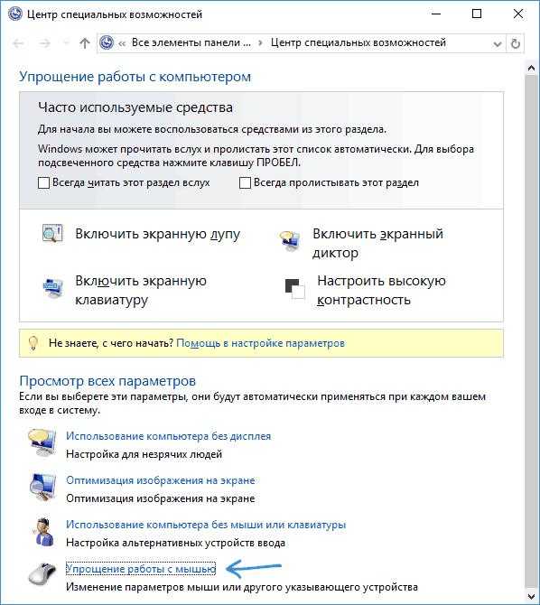
Task: Click the high contrast squares icon
Action: click(294, 289)
